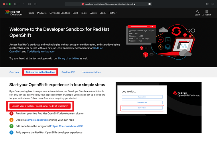Open the tab overview grid icon

point(29,4)
